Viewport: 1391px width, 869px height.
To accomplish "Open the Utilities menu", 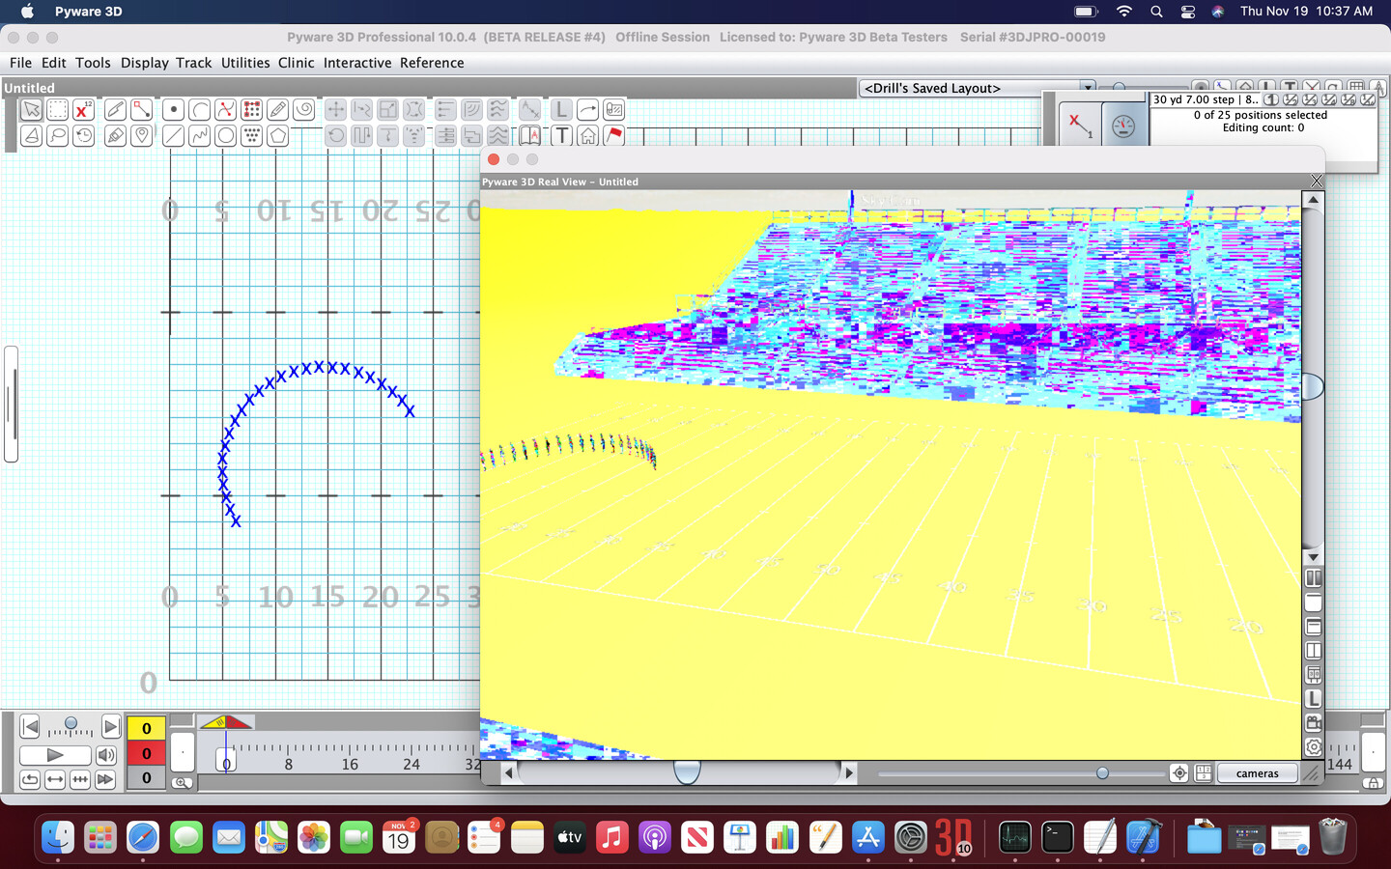I will 245,63.
